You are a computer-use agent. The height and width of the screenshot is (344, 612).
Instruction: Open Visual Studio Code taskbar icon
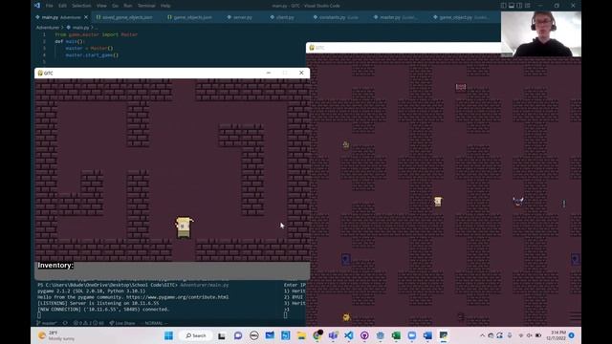point(349,335)
